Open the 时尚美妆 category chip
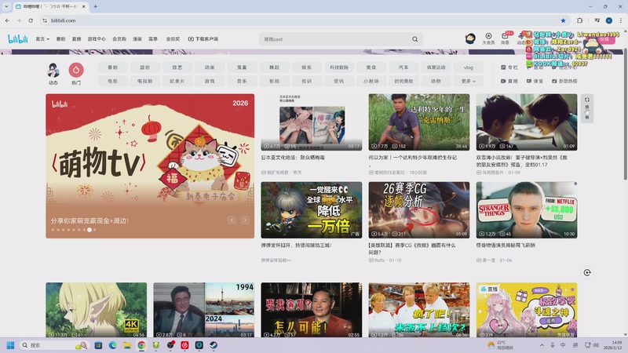Viewport: 628px width, 353px height. (403, 81)
